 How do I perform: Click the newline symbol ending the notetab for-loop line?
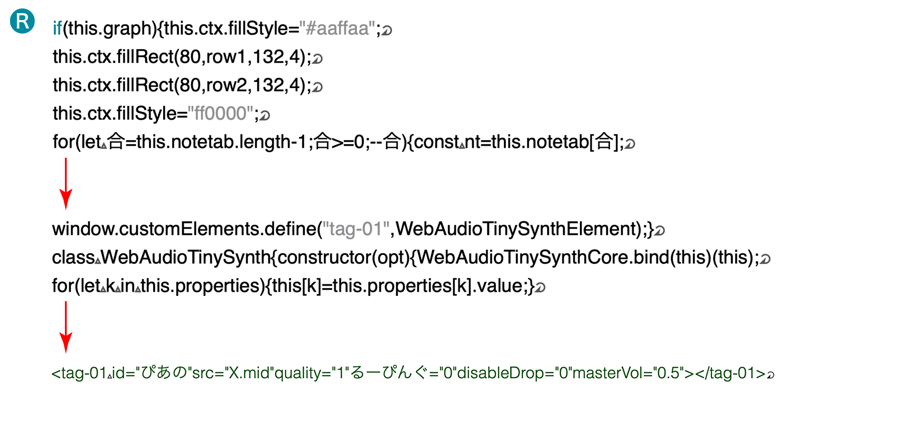point(630,143)
